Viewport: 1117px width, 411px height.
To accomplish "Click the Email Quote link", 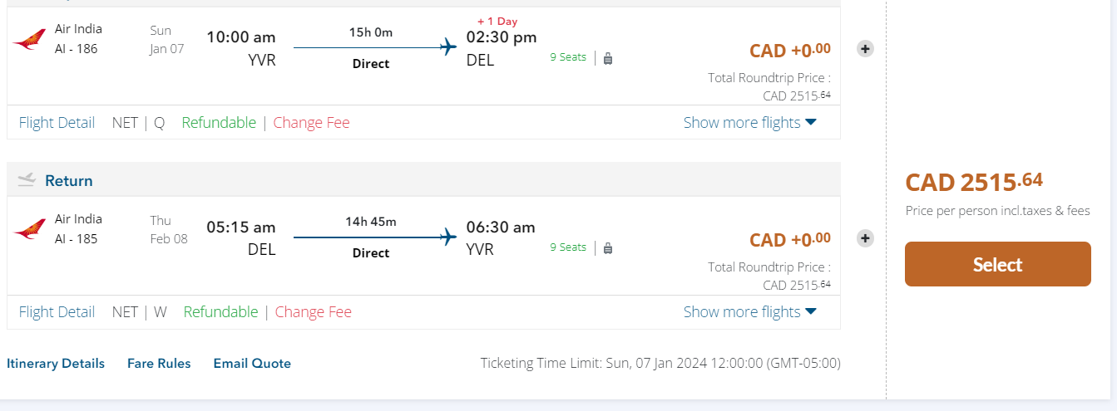I will [x=252, y=364].
